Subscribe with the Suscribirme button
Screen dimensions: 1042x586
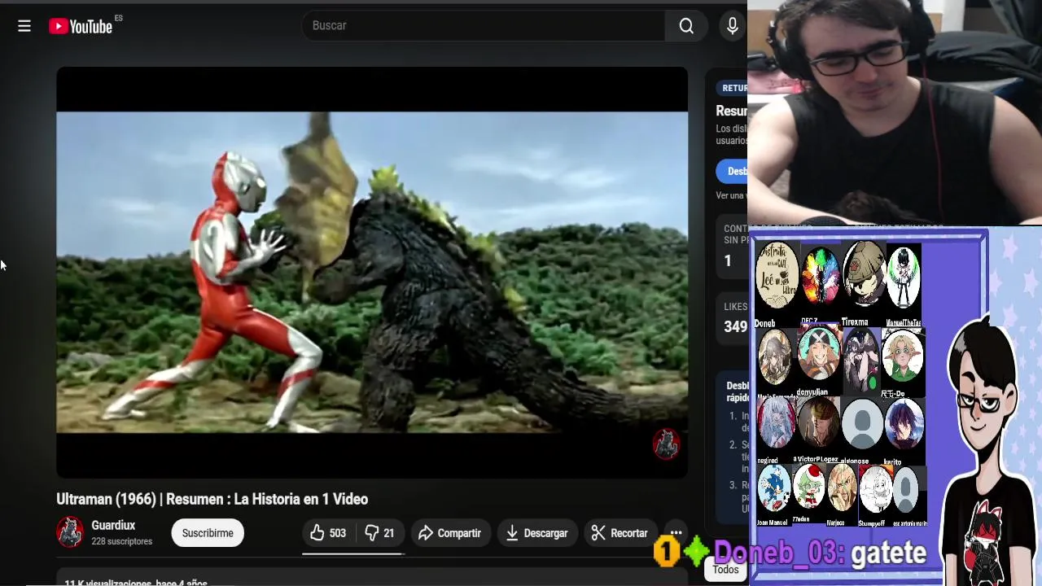pyautogui.click(x=208, y=533)
